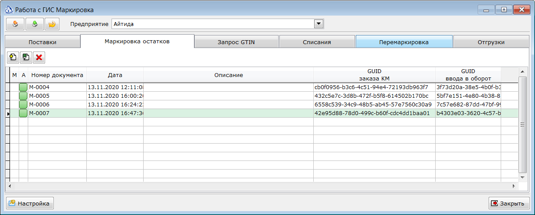Viewport: 535px width, 215px height.
Task: Click GUID 6558c539-34c9-48b5-ab45-57e7560c30a9
Action: [x=374, y=105]
